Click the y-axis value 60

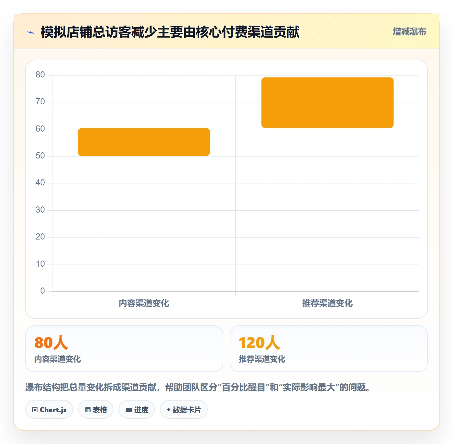(40, 129)
